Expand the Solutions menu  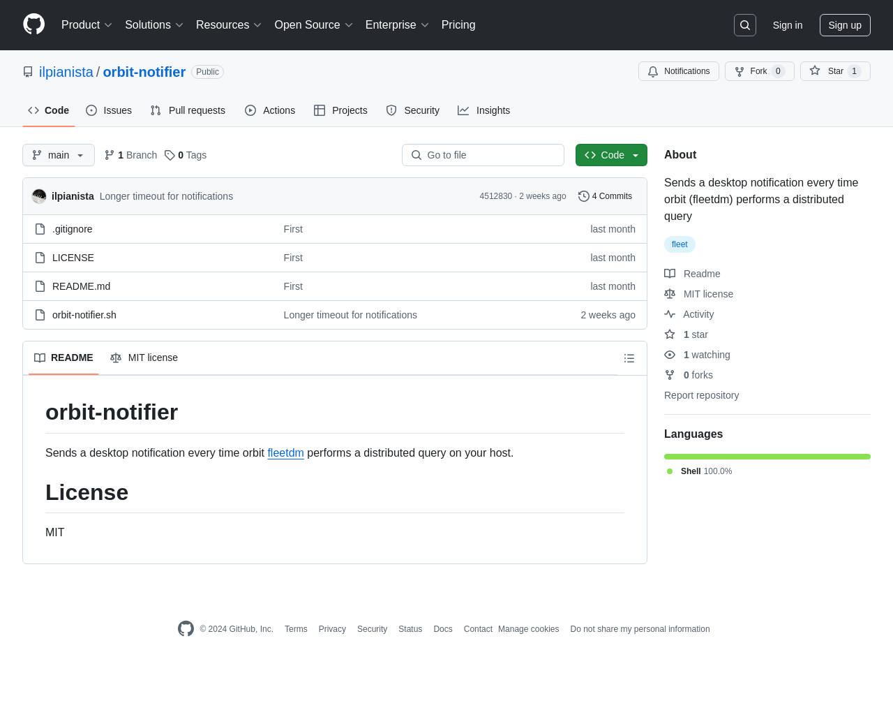tap(154, 25)
